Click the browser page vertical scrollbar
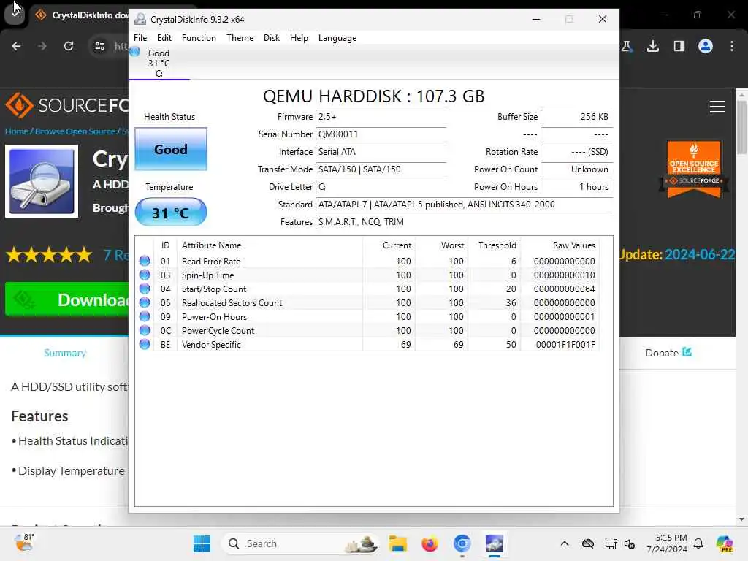The width and height of the screenshot is (748, 561). [x=741, y=128]
